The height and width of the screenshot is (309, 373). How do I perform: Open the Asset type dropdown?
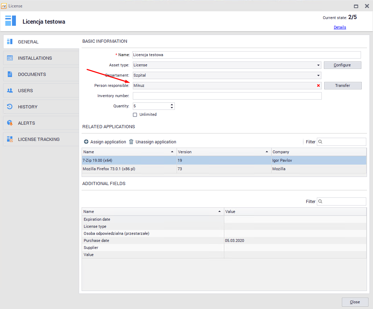(318, 65)
